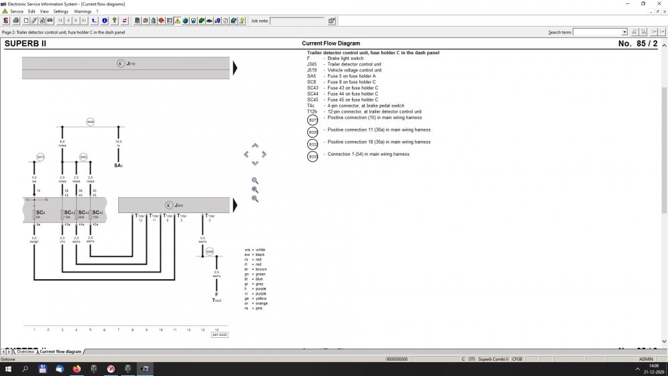Click the black arrow right of J345 block
Screen dimensions: 668x376
point(234,205)
